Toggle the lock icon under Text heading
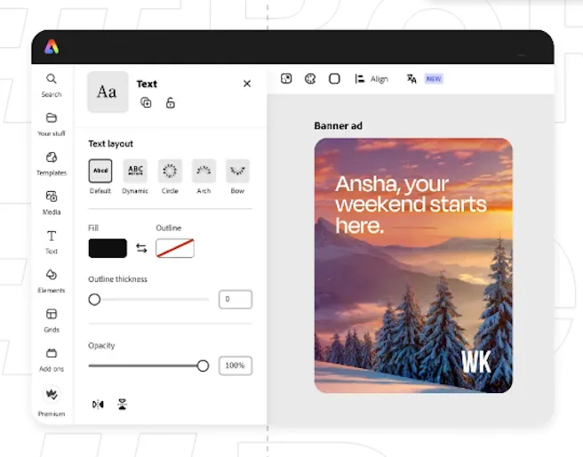The height and width of the screenshot is (457, 583). pyautogui.click(x=170, y=103)
